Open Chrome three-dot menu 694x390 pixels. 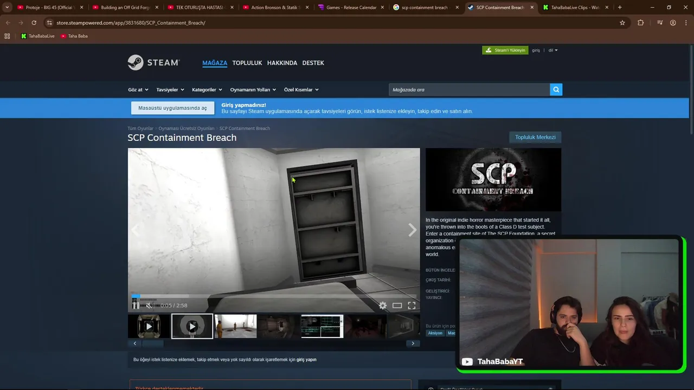pos(686,23)
